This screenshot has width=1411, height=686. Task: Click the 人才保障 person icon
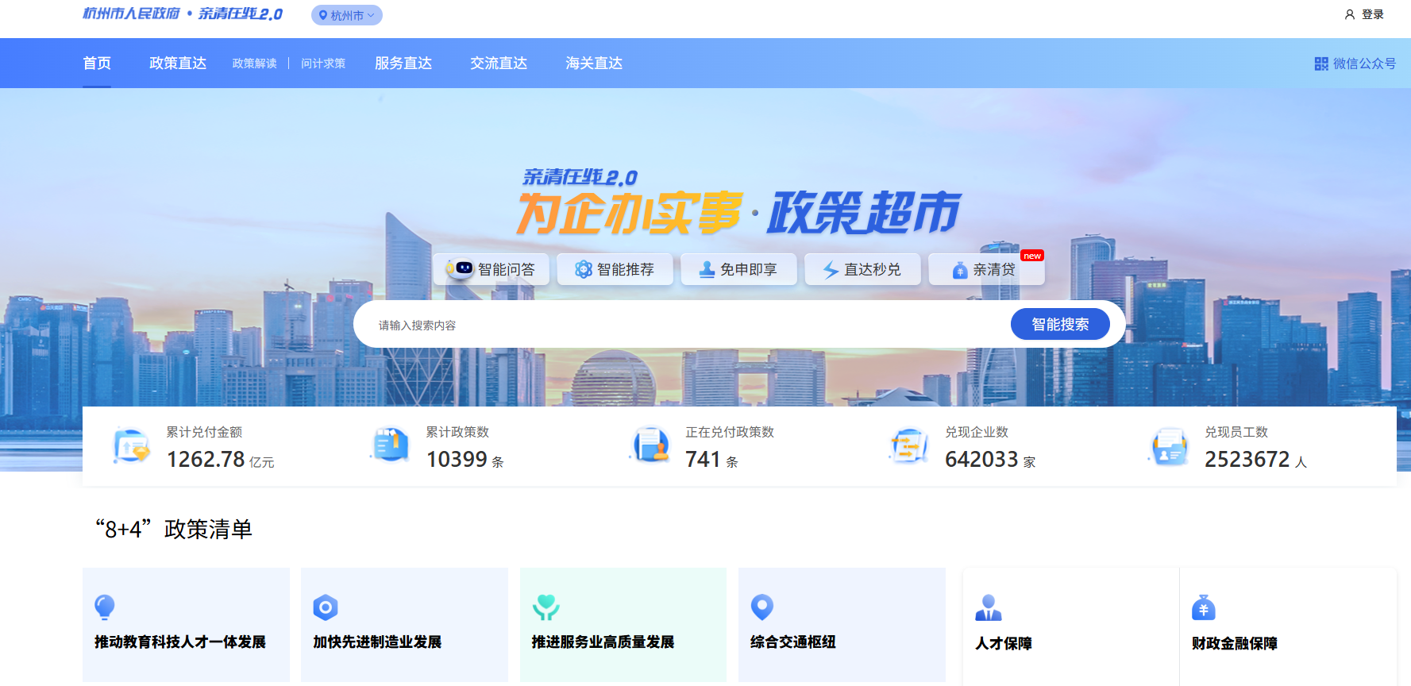tap(988, 607)
